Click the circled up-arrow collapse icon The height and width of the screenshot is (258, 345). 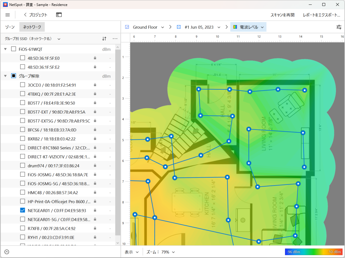click(7, 252)
